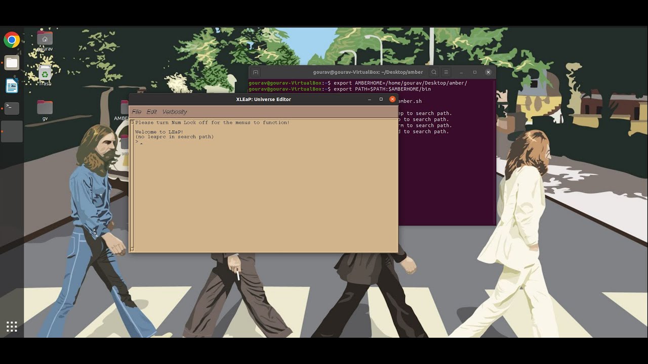Maximize the XLEaP Universe Editor window
The height and width of the screenshot is (364, 648).
(381, 99)
